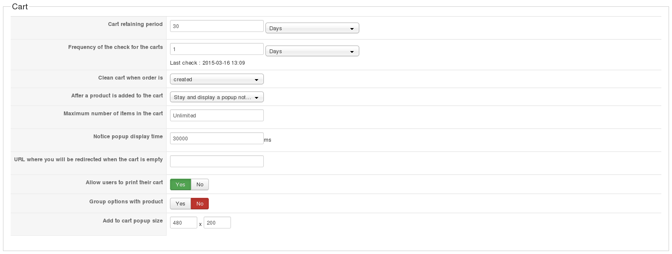Select No for Allow users to print cart
This screenshot has height=254, width=672.
tap(200, 185)
